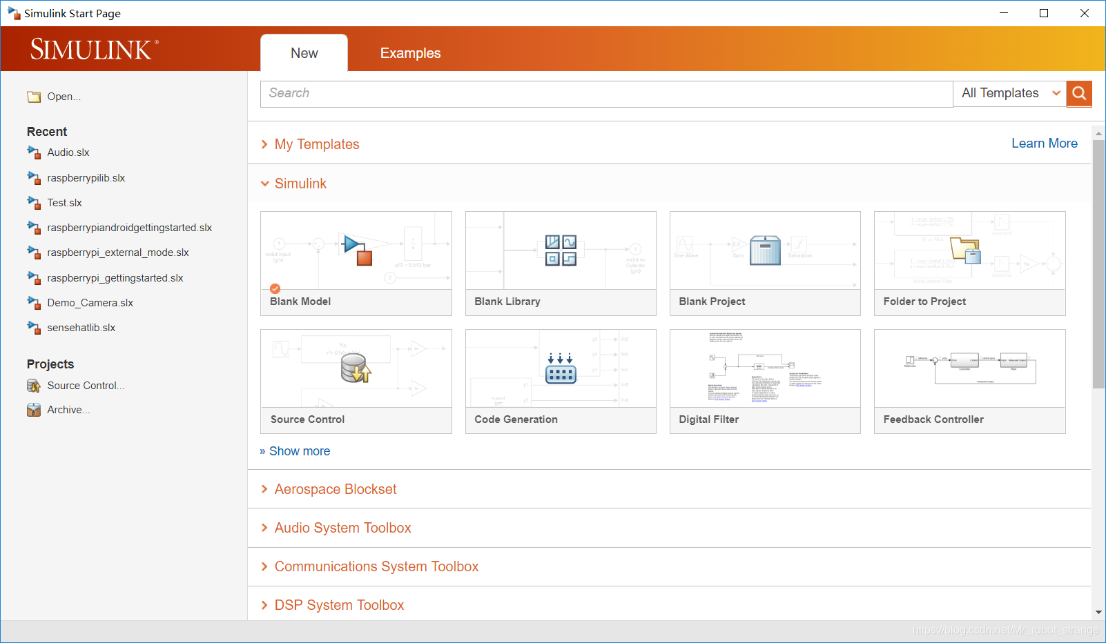Click the orange search magnifier button
Image resolution: width=1106 pixels, height=643 pixels.
tap(1079, 93)
